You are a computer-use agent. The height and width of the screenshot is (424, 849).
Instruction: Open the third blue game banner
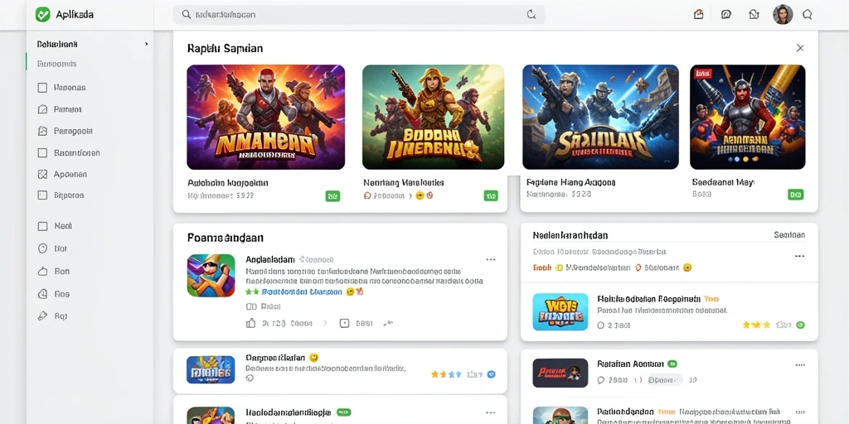pyautogui.click(x=600, y=118)
